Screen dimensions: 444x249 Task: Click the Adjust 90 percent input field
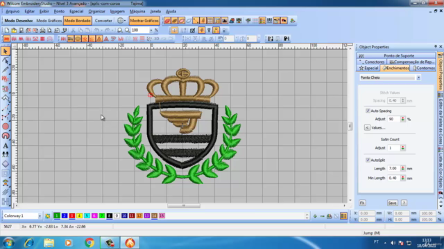394,119
